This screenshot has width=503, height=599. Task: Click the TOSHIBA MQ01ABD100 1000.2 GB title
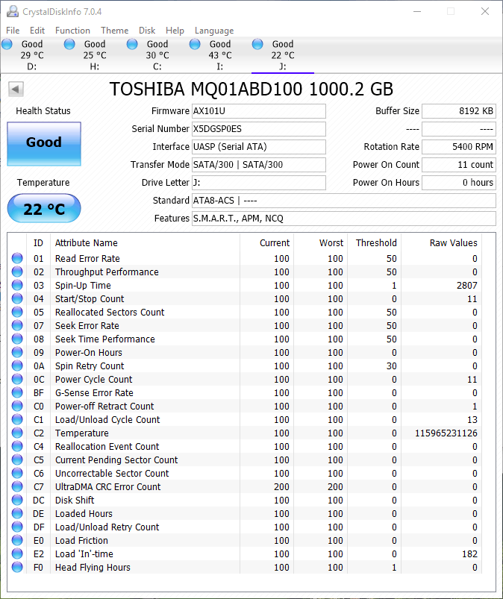pyautogui.click(x=251, y=90)
